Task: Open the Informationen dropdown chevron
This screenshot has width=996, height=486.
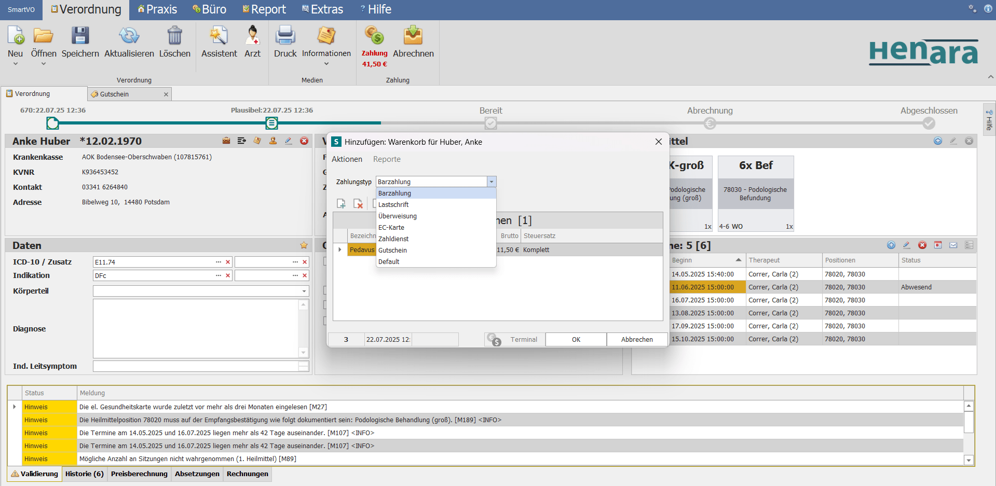Action: (326, 63)
